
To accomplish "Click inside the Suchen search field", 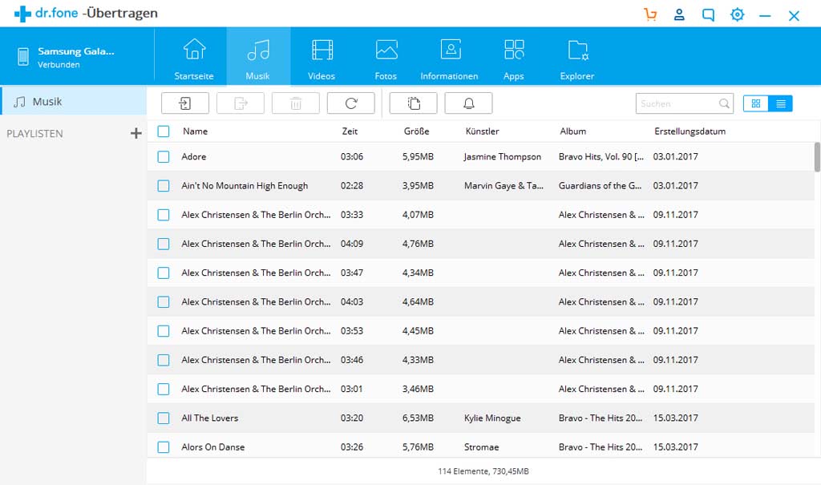I will pos(677,103).
